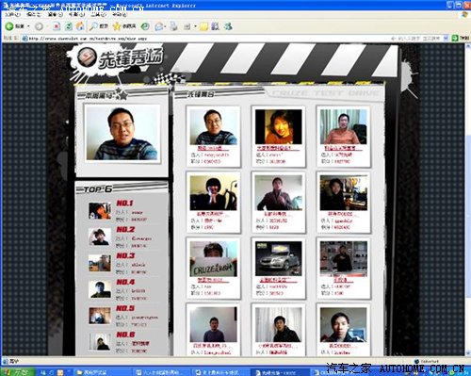Expand the Back button history arrow
The image size is (471, 376).
28,26
